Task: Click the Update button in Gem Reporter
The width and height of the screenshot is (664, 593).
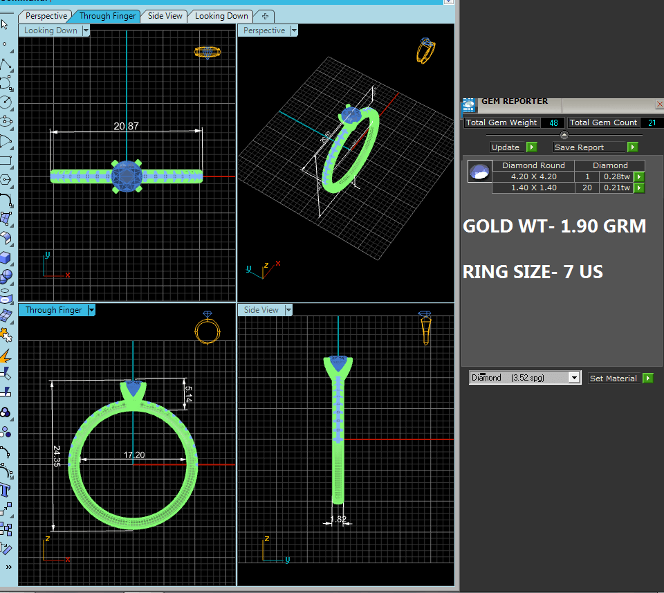Action: pos(506,147)
